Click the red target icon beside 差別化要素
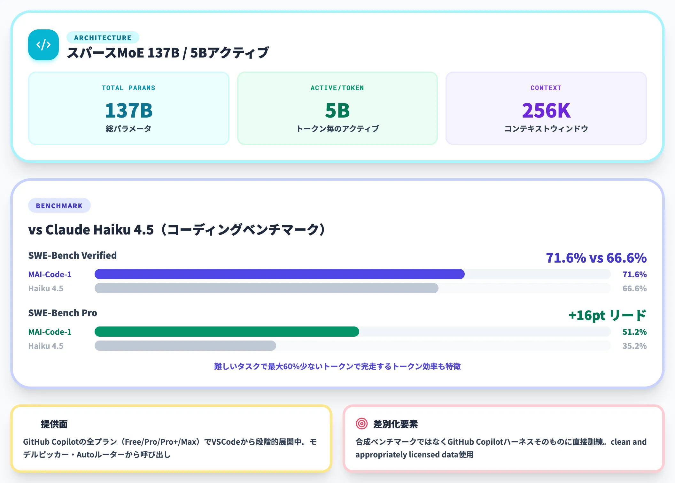 click(362, 424)
